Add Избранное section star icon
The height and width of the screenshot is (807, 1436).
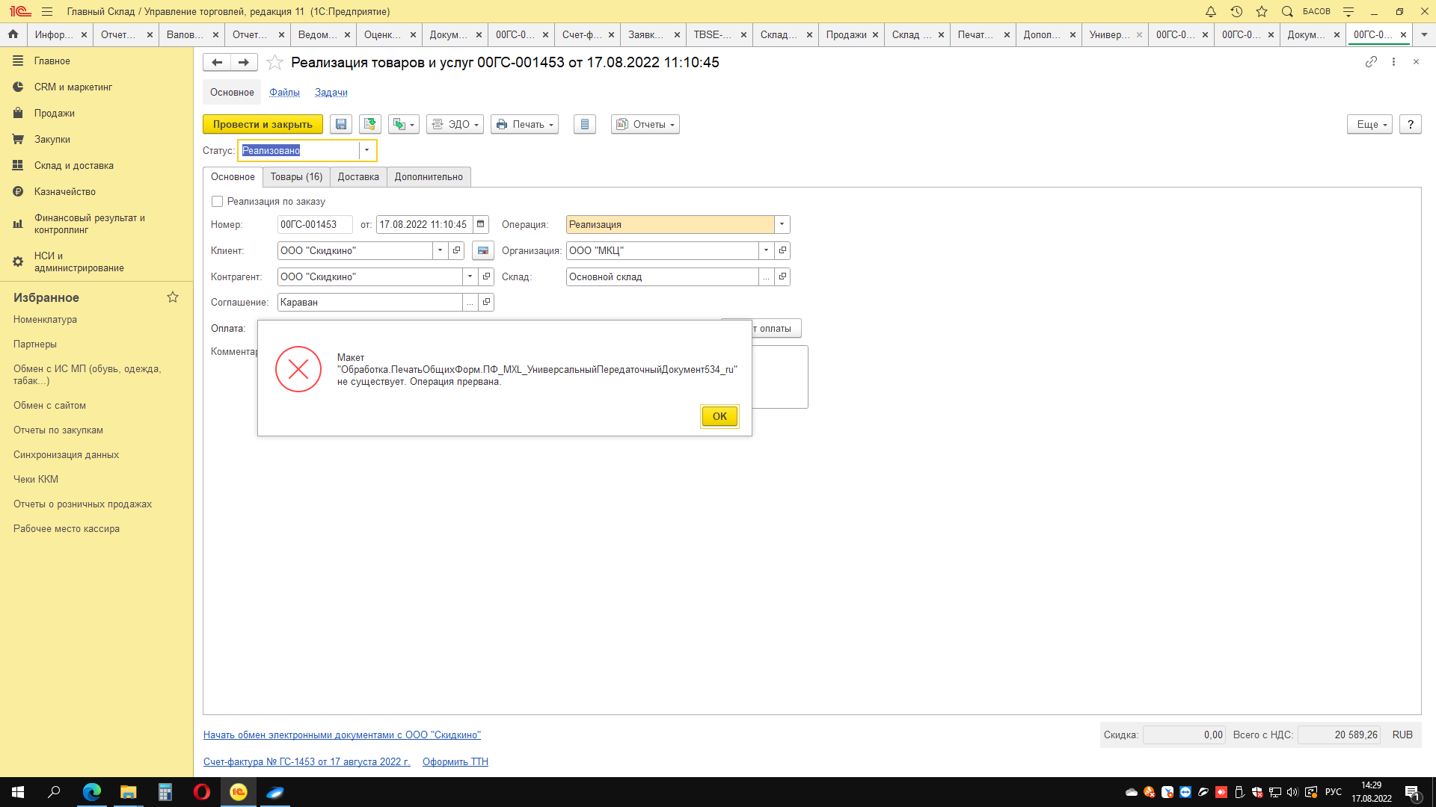[173, 297]
